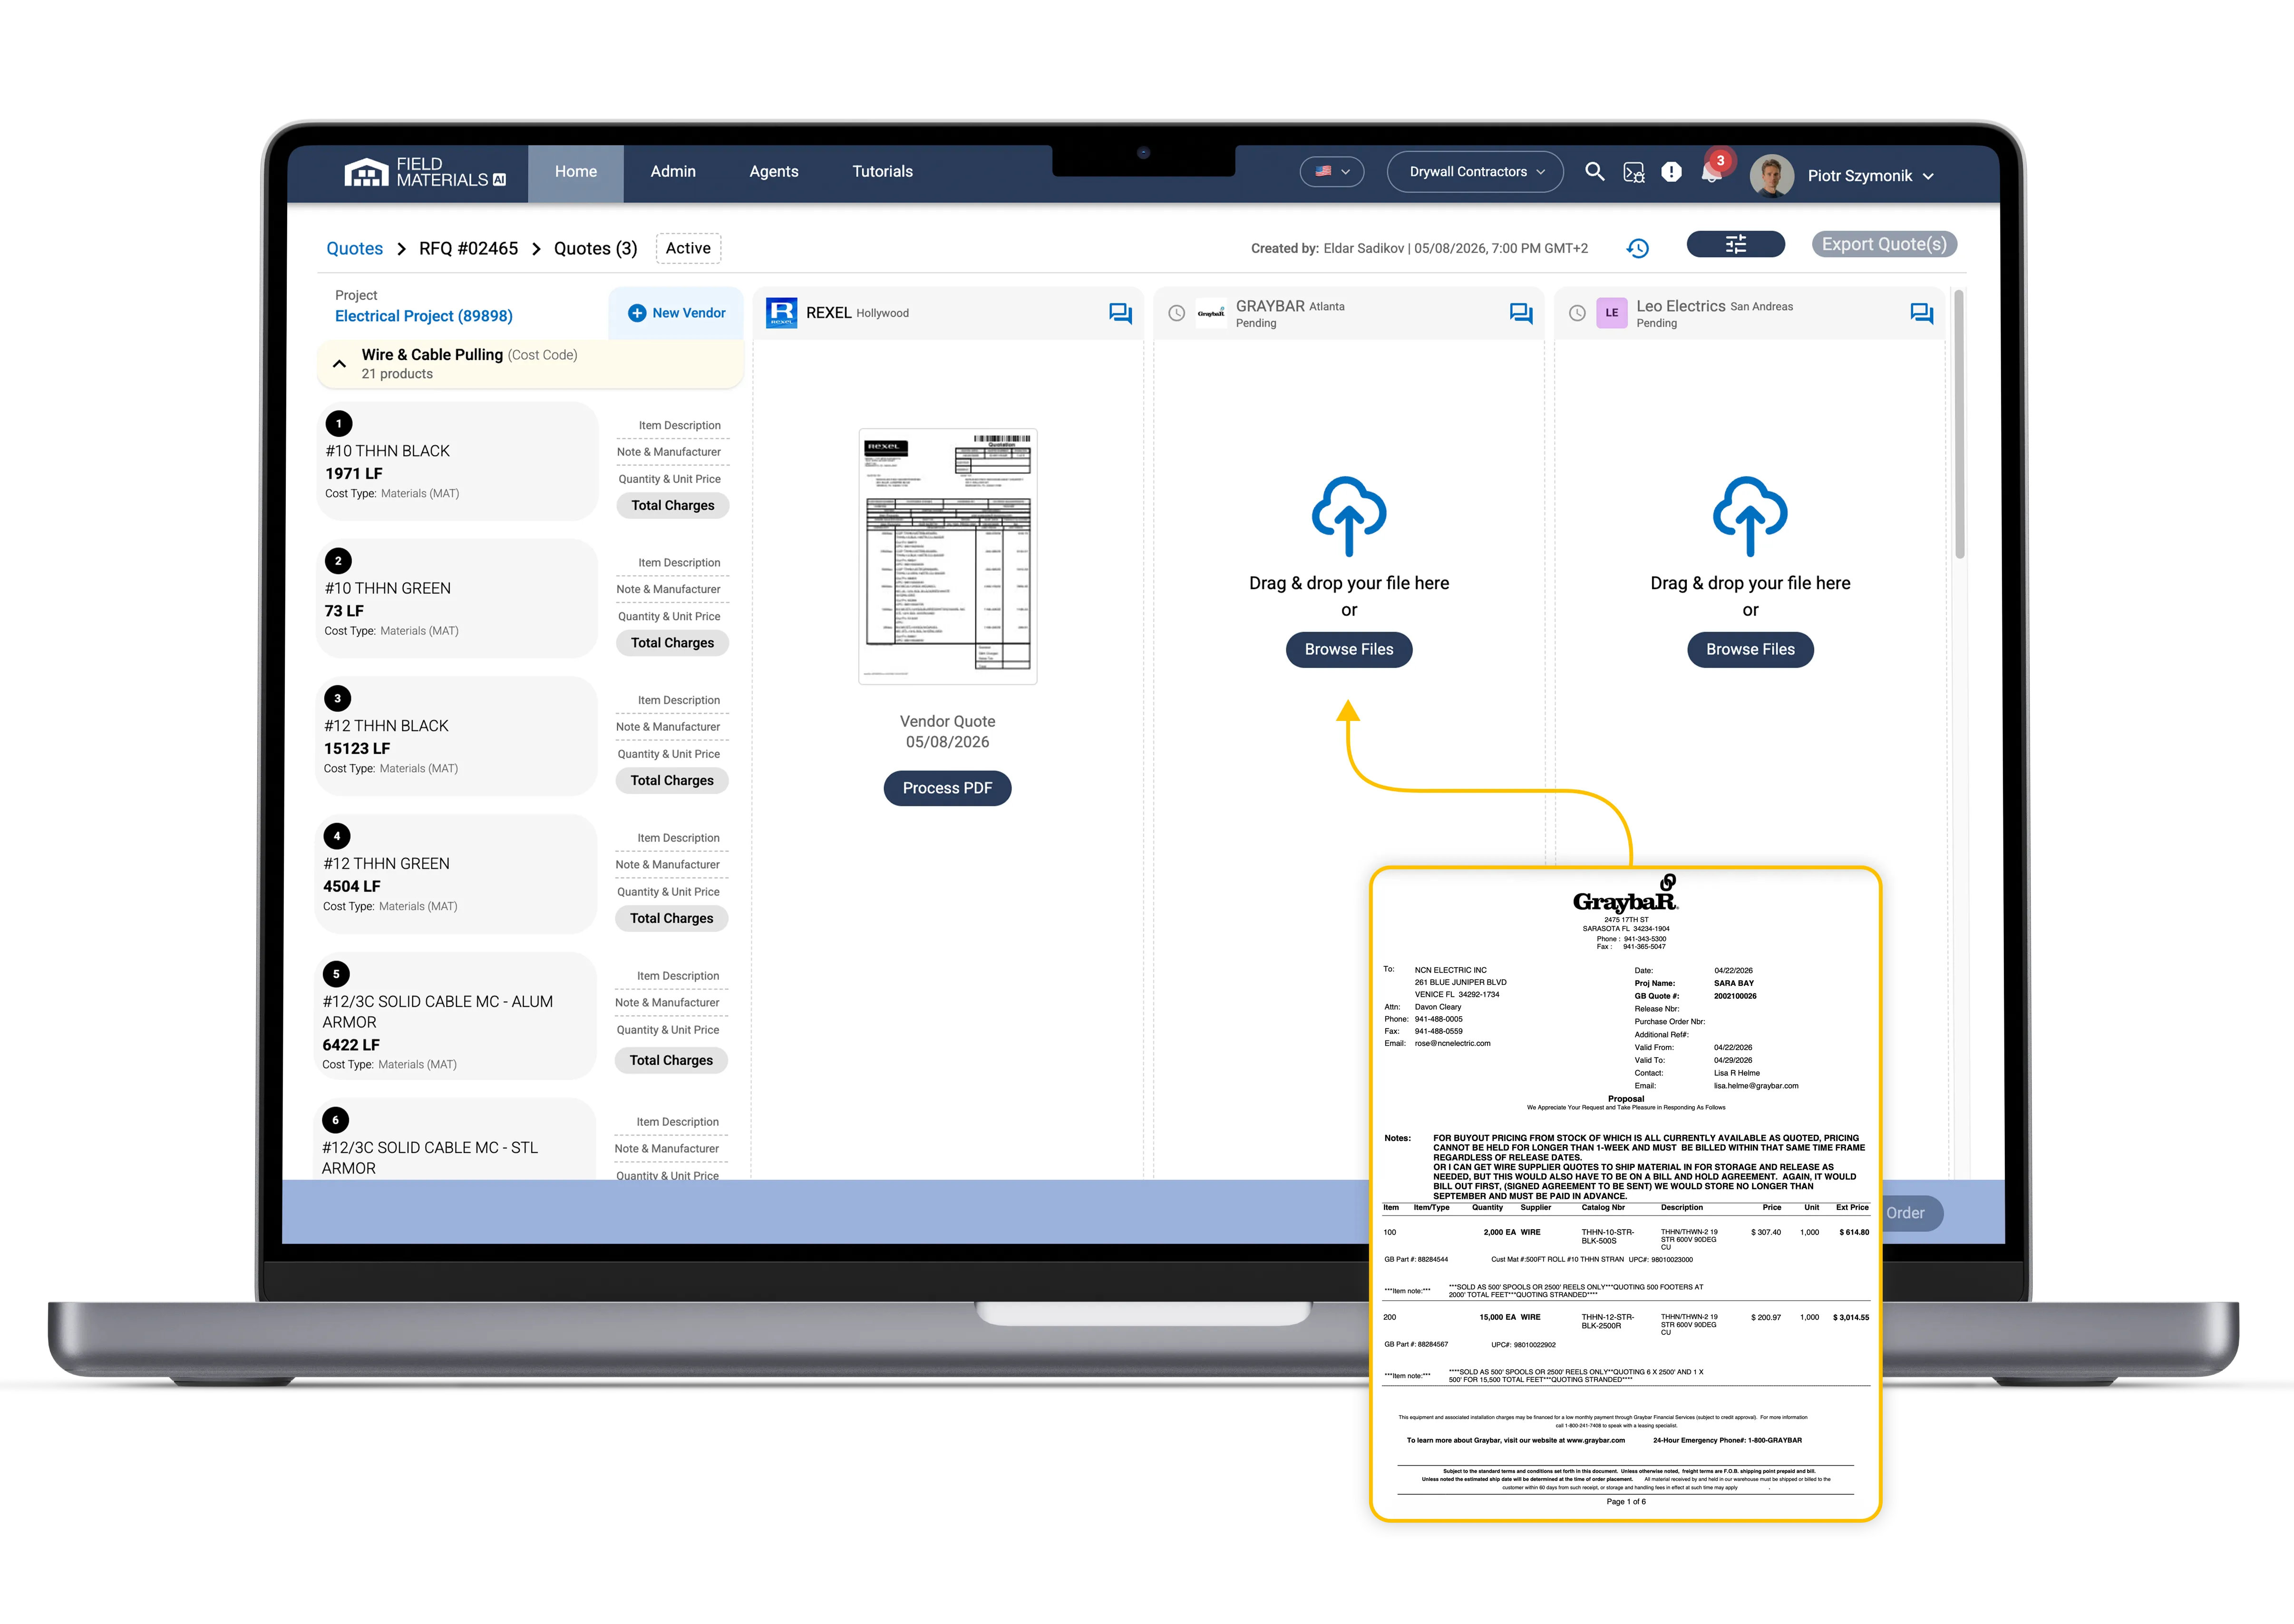2294x1624 pixels.
Task: Select Item Description for #12/3C MC ALUM ARMOR
Action: (x=678, y=976)
